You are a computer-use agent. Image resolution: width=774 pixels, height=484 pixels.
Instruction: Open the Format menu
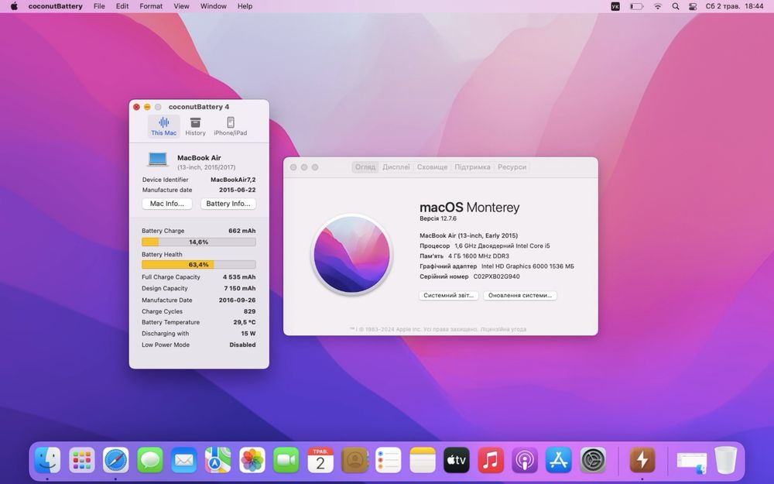(151, 6)
